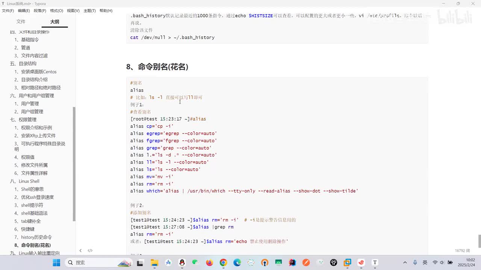Go to 3、可执行程序特殊目录说明

pos(40,146)
